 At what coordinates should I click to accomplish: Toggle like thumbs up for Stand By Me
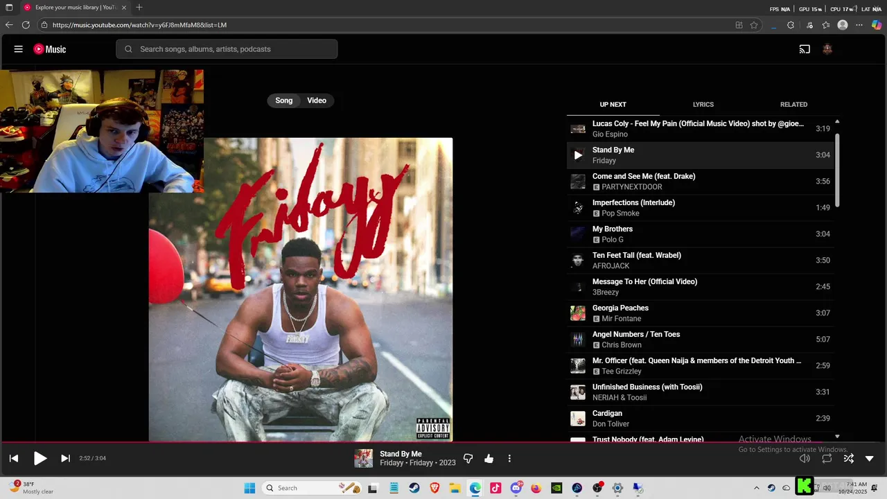(489, 458)
